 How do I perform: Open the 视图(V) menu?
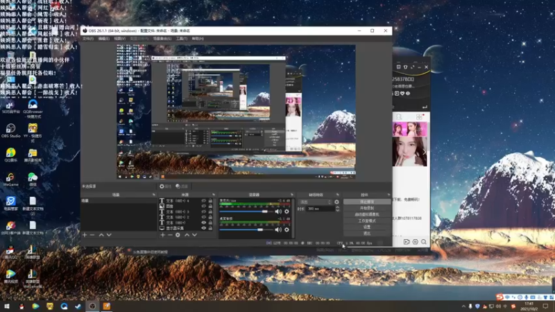click(x=119, y=39)
